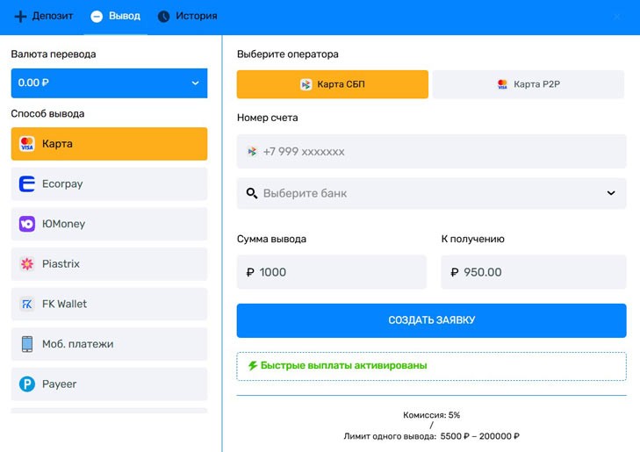
Task: Click the search magnifier in bank selector
Action: tap(252, 193)
